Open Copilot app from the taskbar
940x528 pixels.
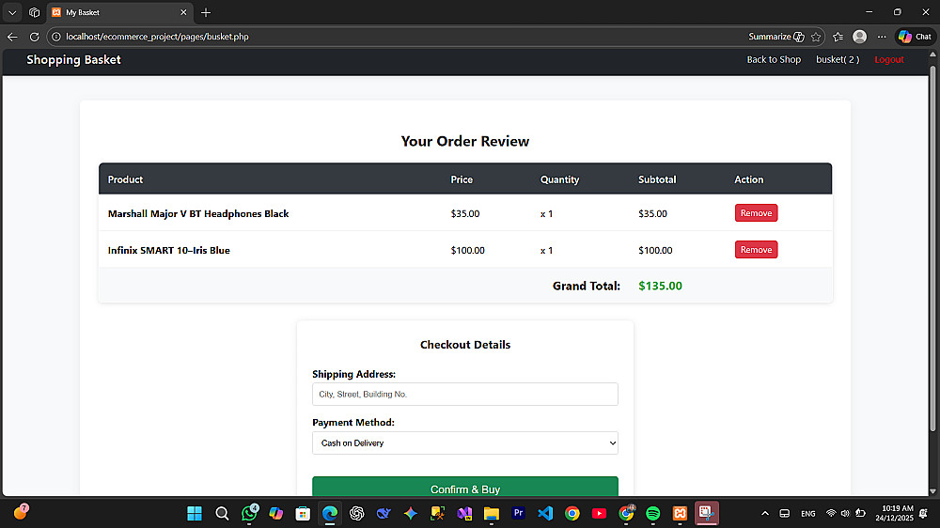275,513
